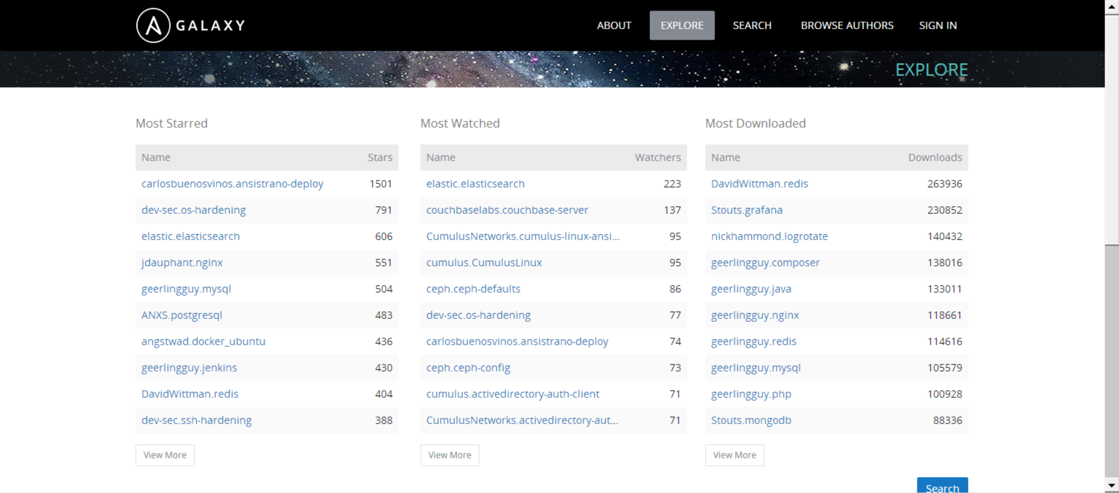The image size is (1119, 493).
Task: Open the ceph.ceph-defaults role
Action: 473,289
